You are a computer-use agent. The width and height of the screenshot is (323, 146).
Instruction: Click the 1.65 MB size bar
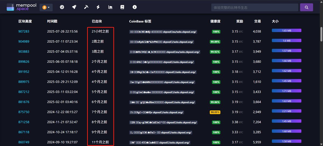[x=286, y=31]
